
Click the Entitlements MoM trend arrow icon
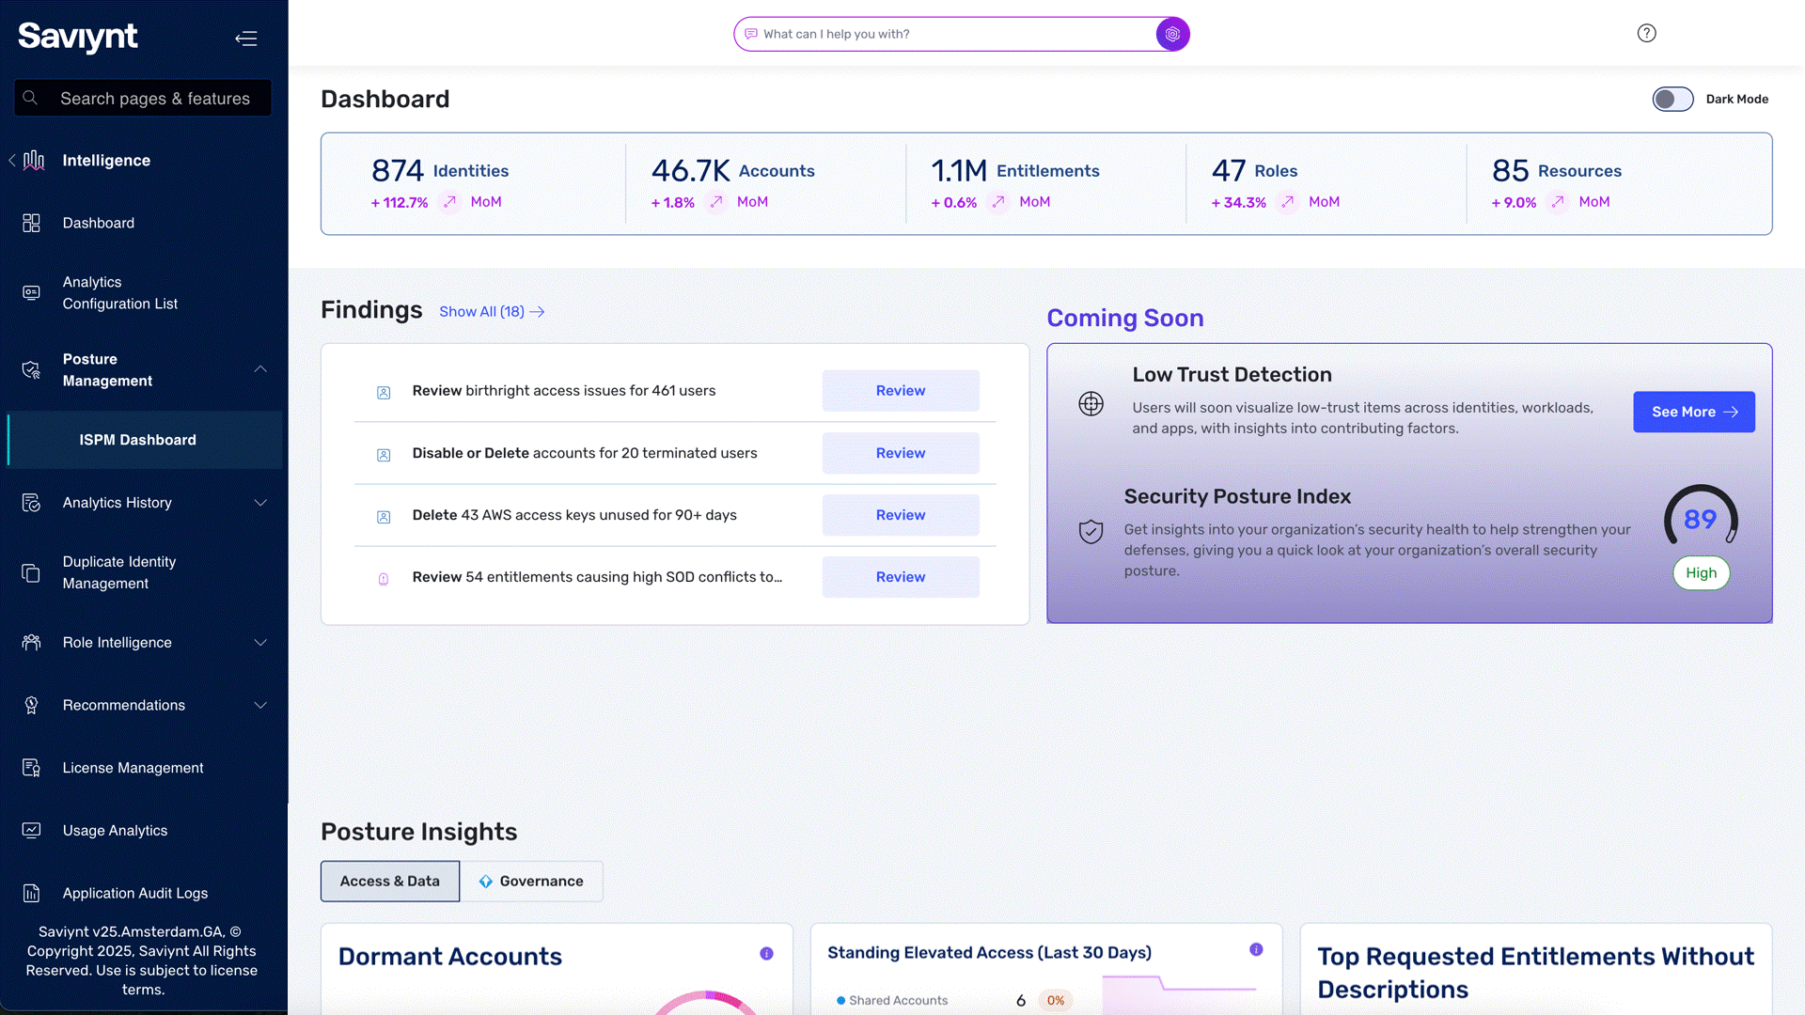[x=998, y=202]
